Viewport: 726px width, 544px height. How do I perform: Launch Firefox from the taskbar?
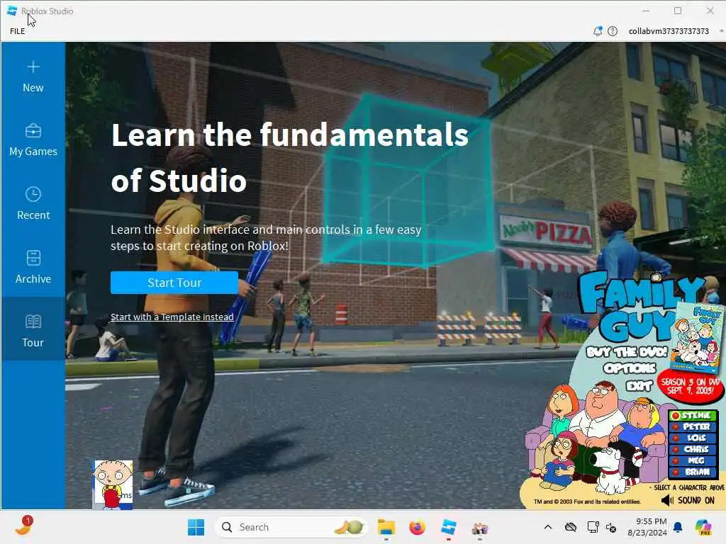417,527
